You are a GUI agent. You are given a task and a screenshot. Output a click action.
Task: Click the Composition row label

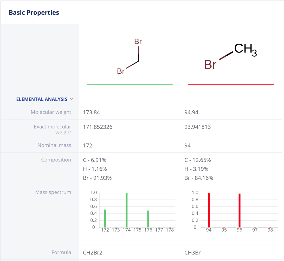pos(56,160)
